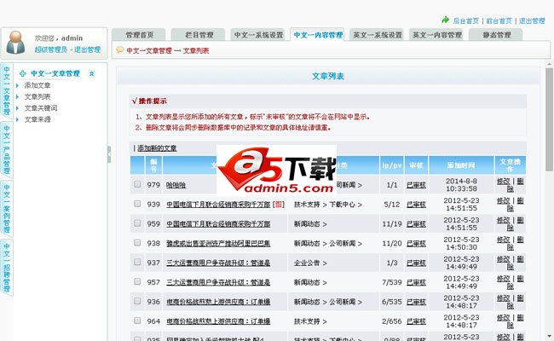Click 修改 for article 936
This screenshot has width=554, height=341.
tap(504, 298)
